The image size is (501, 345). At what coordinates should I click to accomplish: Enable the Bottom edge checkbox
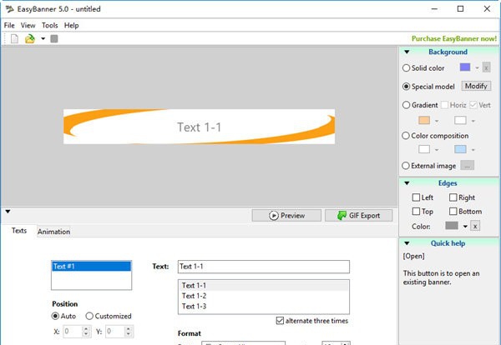coord(453,211)
